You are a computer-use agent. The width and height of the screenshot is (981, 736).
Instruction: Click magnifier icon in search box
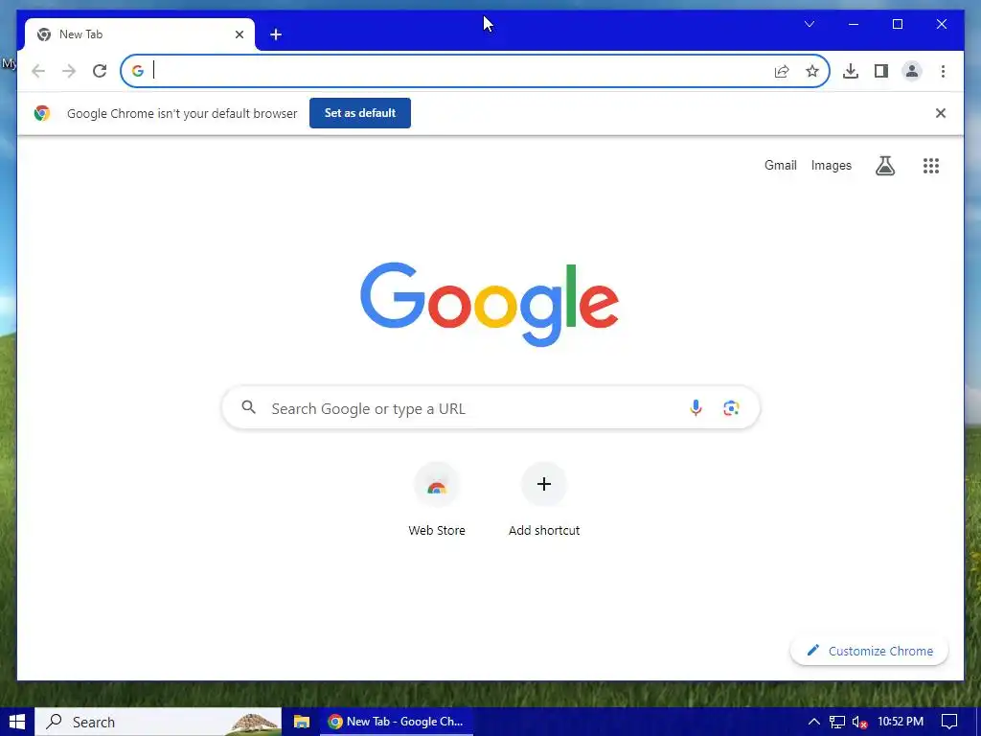[x=249, y=408]
